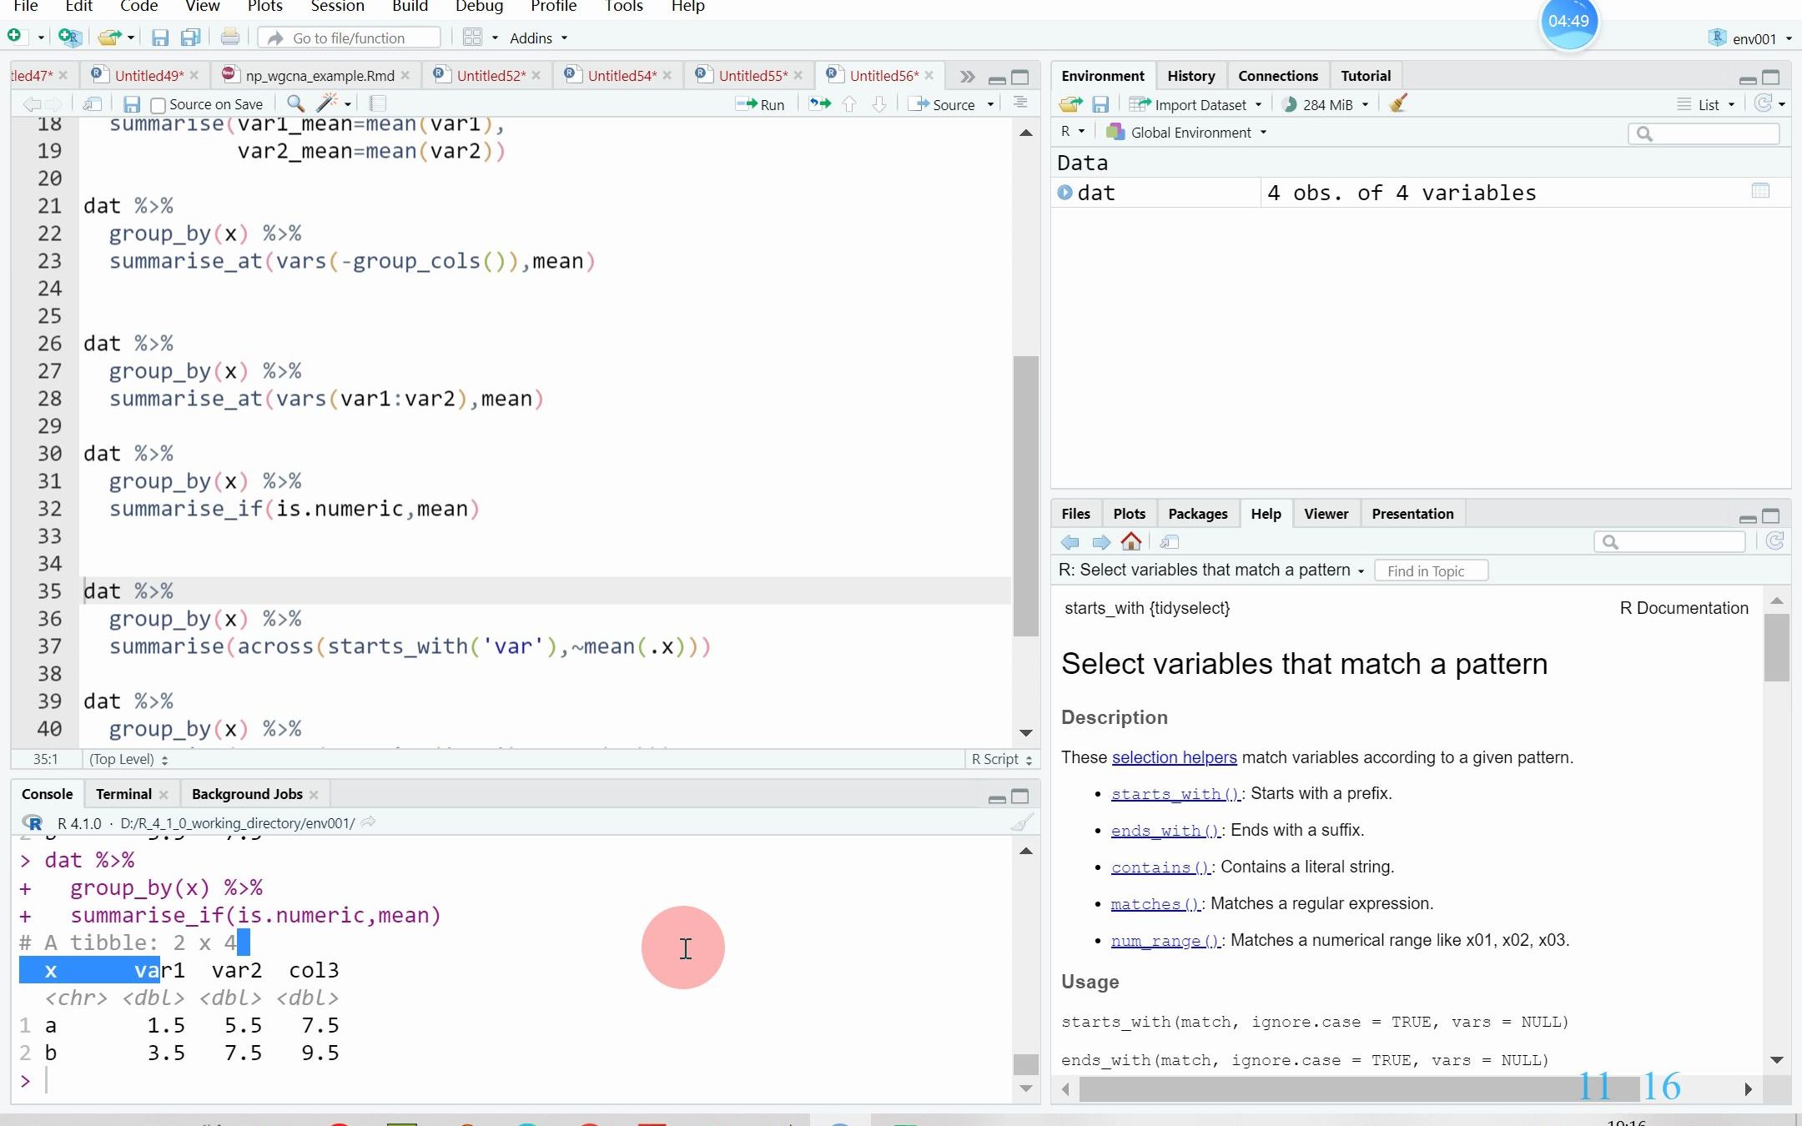The height and width of the screenshot is (1126, 1802).
Task: Follow the starts_with() help link
Action: tap(1175, 794)
